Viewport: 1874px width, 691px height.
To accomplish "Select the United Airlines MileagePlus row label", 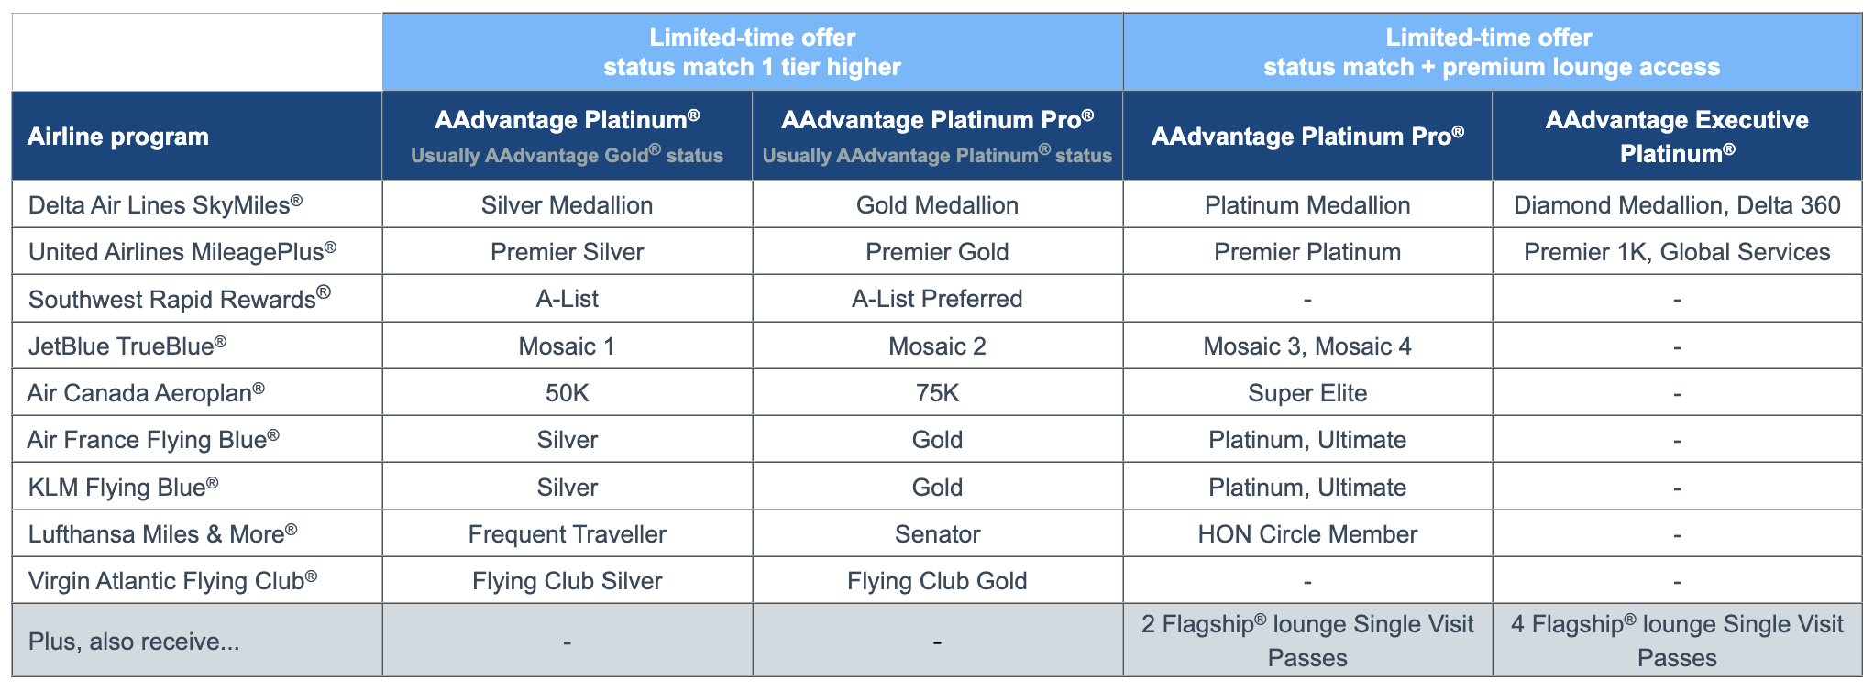I will click(182, 252).
